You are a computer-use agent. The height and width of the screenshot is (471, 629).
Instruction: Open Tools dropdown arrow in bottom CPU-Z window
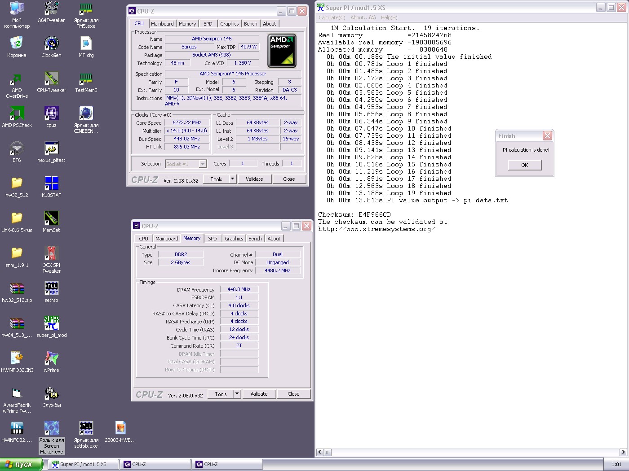tap(237, 394)
